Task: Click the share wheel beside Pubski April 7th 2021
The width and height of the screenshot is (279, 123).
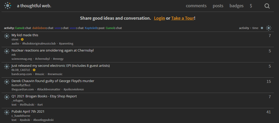Action: [x=7, y=112]
